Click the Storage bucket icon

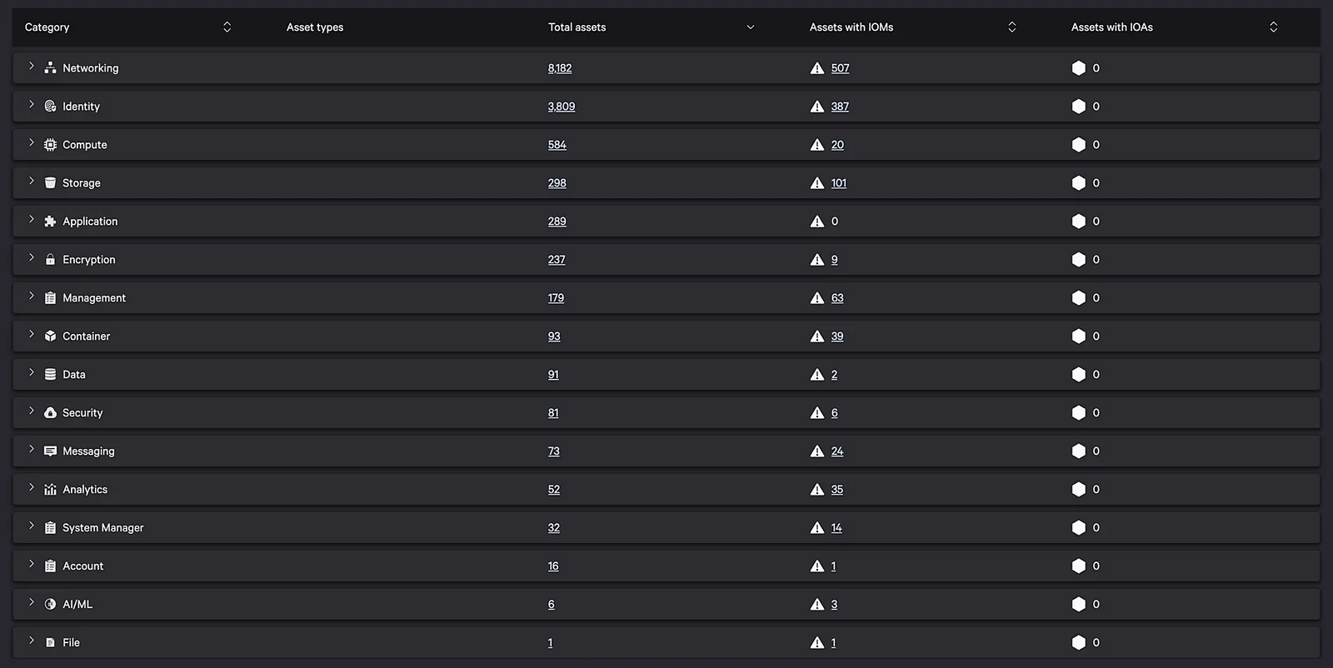[x=50, y=183]
